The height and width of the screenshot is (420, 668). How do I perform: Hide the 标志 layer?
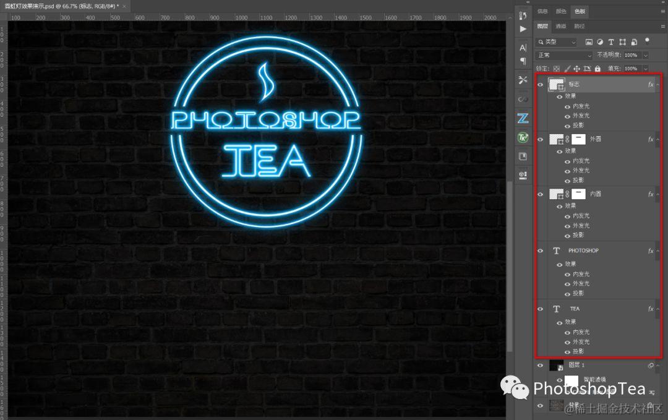[x=540, y=85]
